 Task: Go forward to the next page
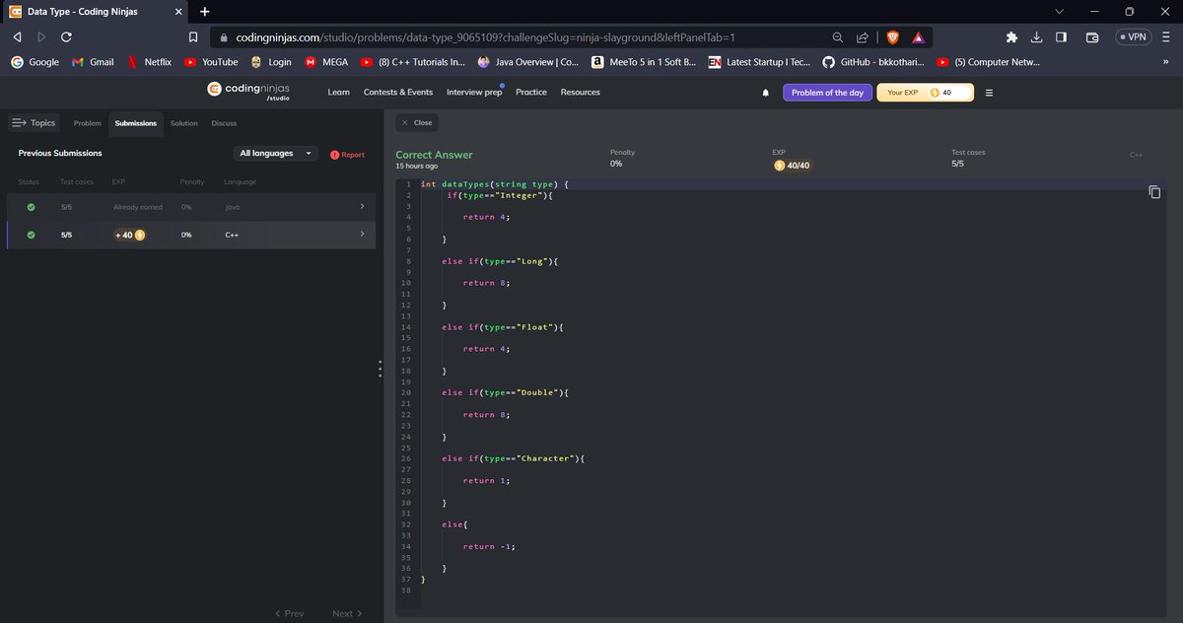pos(41,37)
